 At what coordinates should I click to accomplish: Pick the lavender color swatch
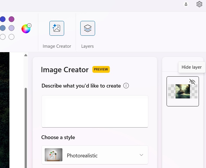(x=11, y=28)
